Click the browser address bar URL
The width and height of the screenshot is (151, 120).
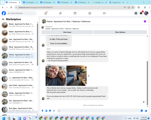(x=36, y=7)
